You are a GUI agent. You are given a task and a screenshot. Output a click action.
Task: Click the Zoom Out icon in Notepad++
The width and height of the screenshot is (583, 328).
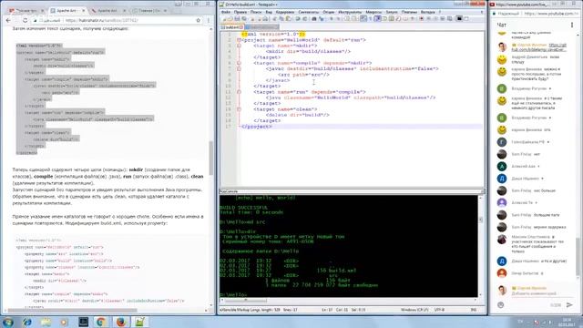click(338, 18)
